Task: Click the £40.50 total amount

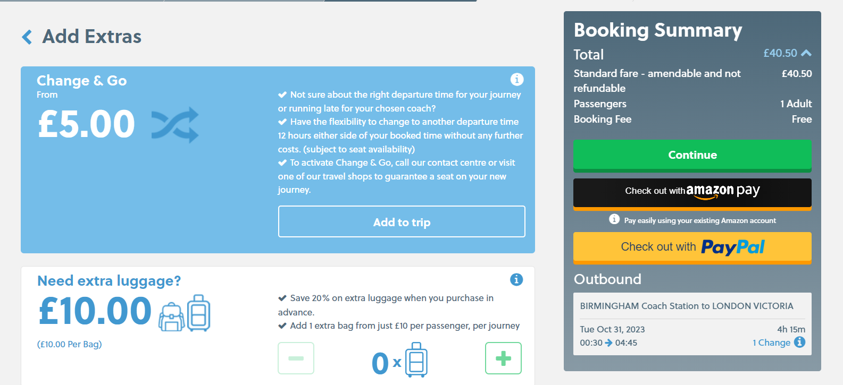Action: [780, 53]
